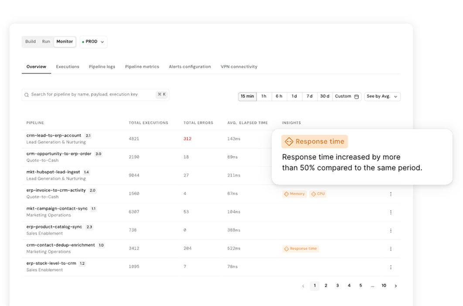This screenshot has height=306, width=463.
Task: Click the 204 total errors value
Action: coord(187,248)
